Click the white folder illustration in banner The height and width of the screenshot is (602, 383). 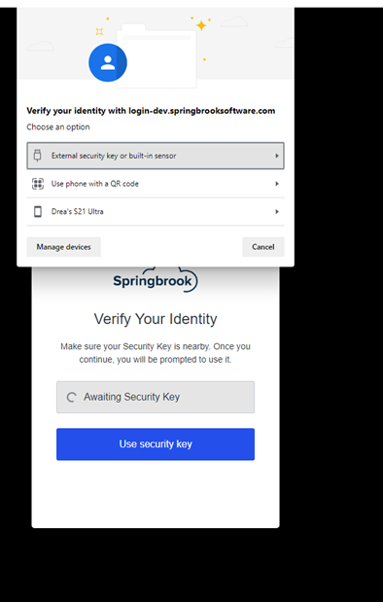157,56
